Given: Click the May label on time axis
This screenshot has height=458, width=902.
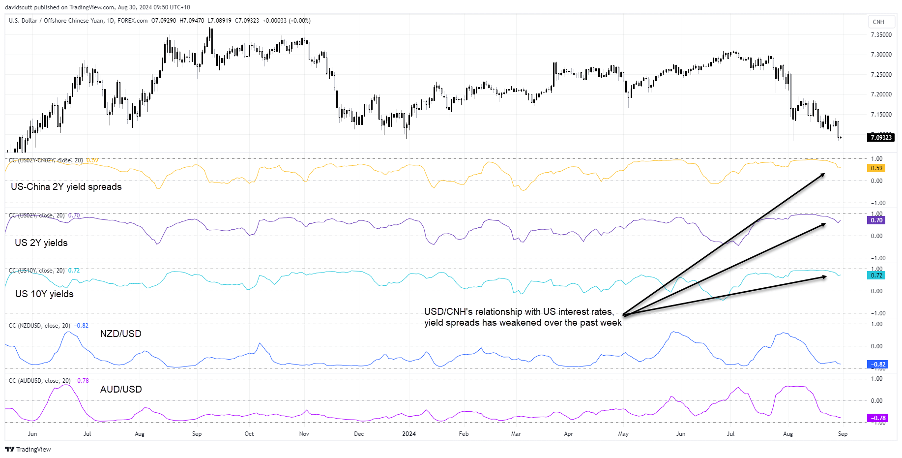Looking at the screenshot, I should point(623,434).
